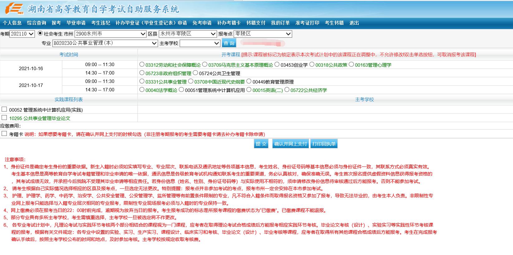513x255 pixels.
Task: Click the 注意事项 heading
Action: (15, 159)
